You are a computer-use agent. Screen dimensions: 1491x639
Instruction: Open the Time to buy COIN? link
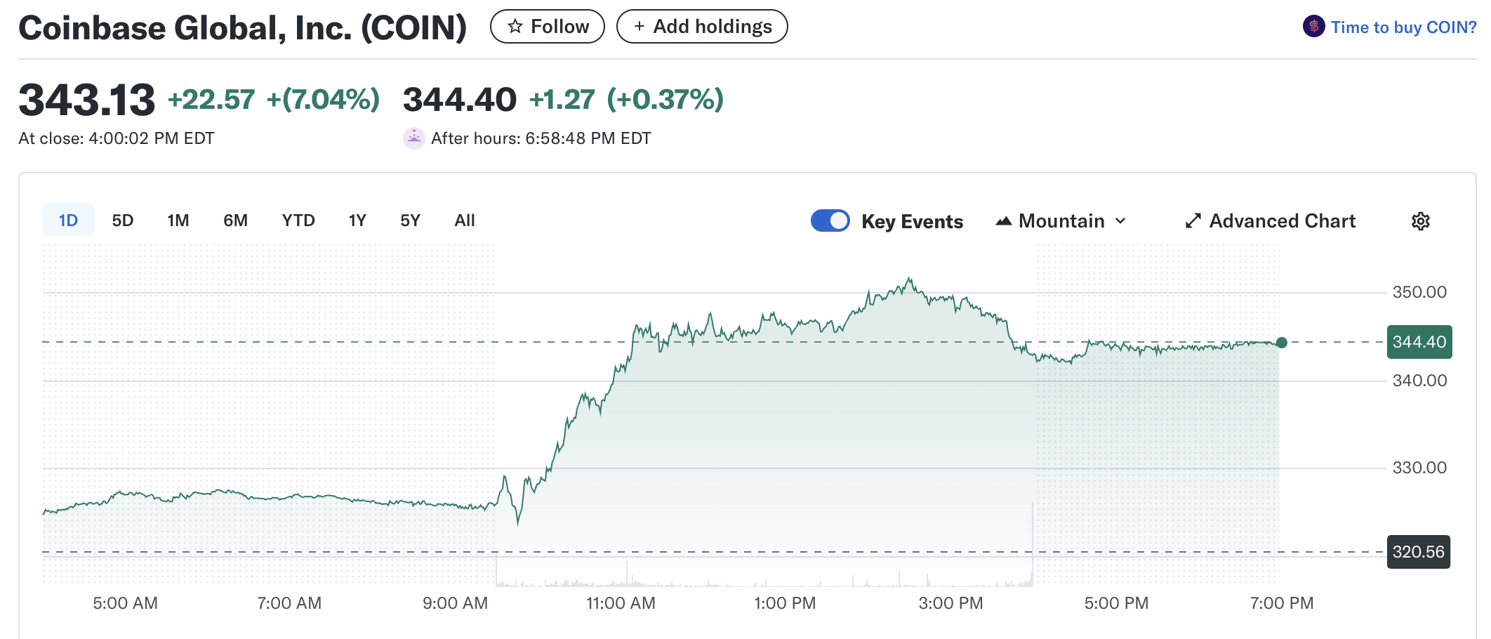point(1403,27)
